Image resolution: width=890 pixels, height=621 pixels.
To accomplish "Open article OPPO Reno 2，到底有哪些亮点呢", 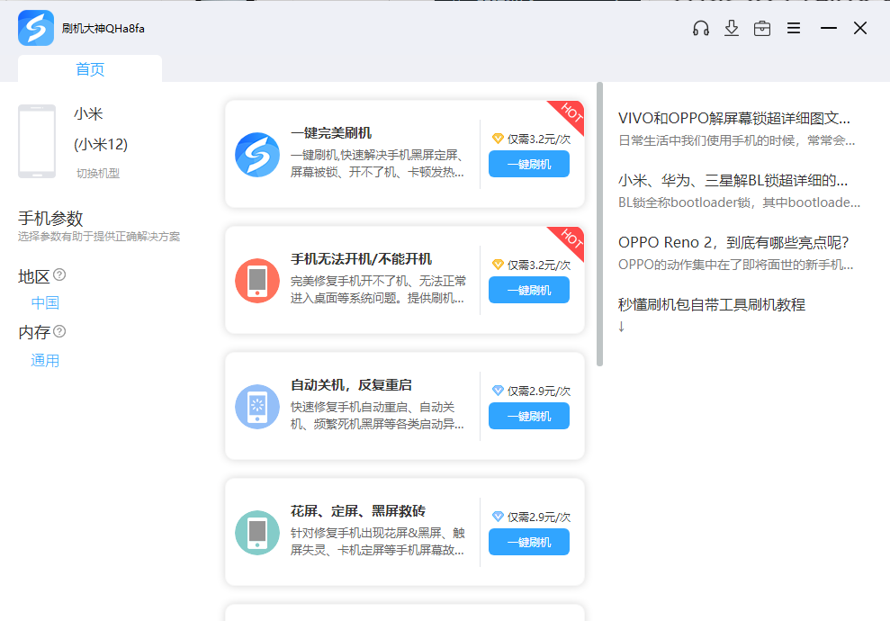I will tap(733, 242).
